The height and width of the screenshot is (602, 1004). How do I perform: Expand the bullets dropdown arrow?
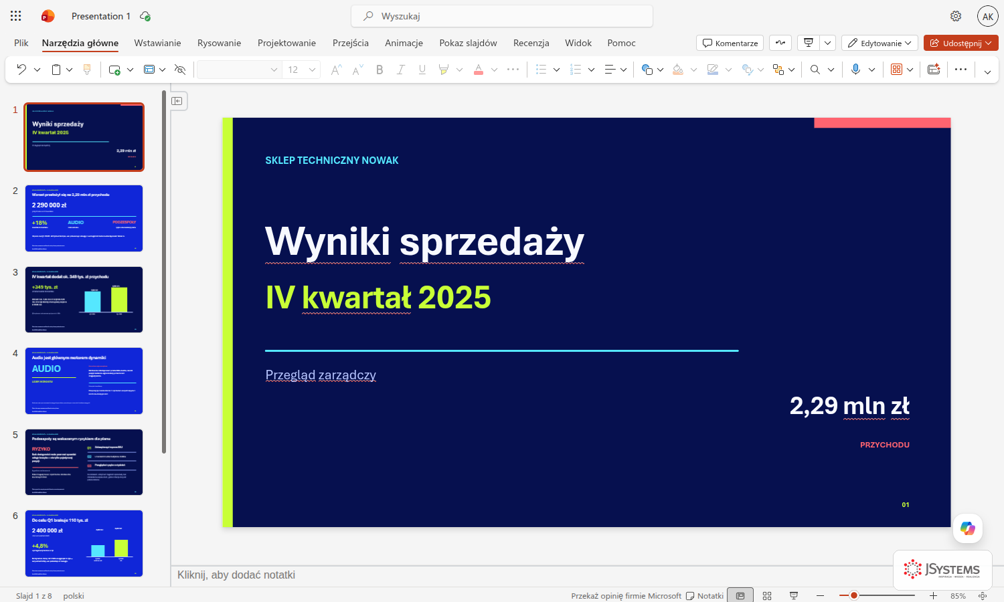[556, 70]
